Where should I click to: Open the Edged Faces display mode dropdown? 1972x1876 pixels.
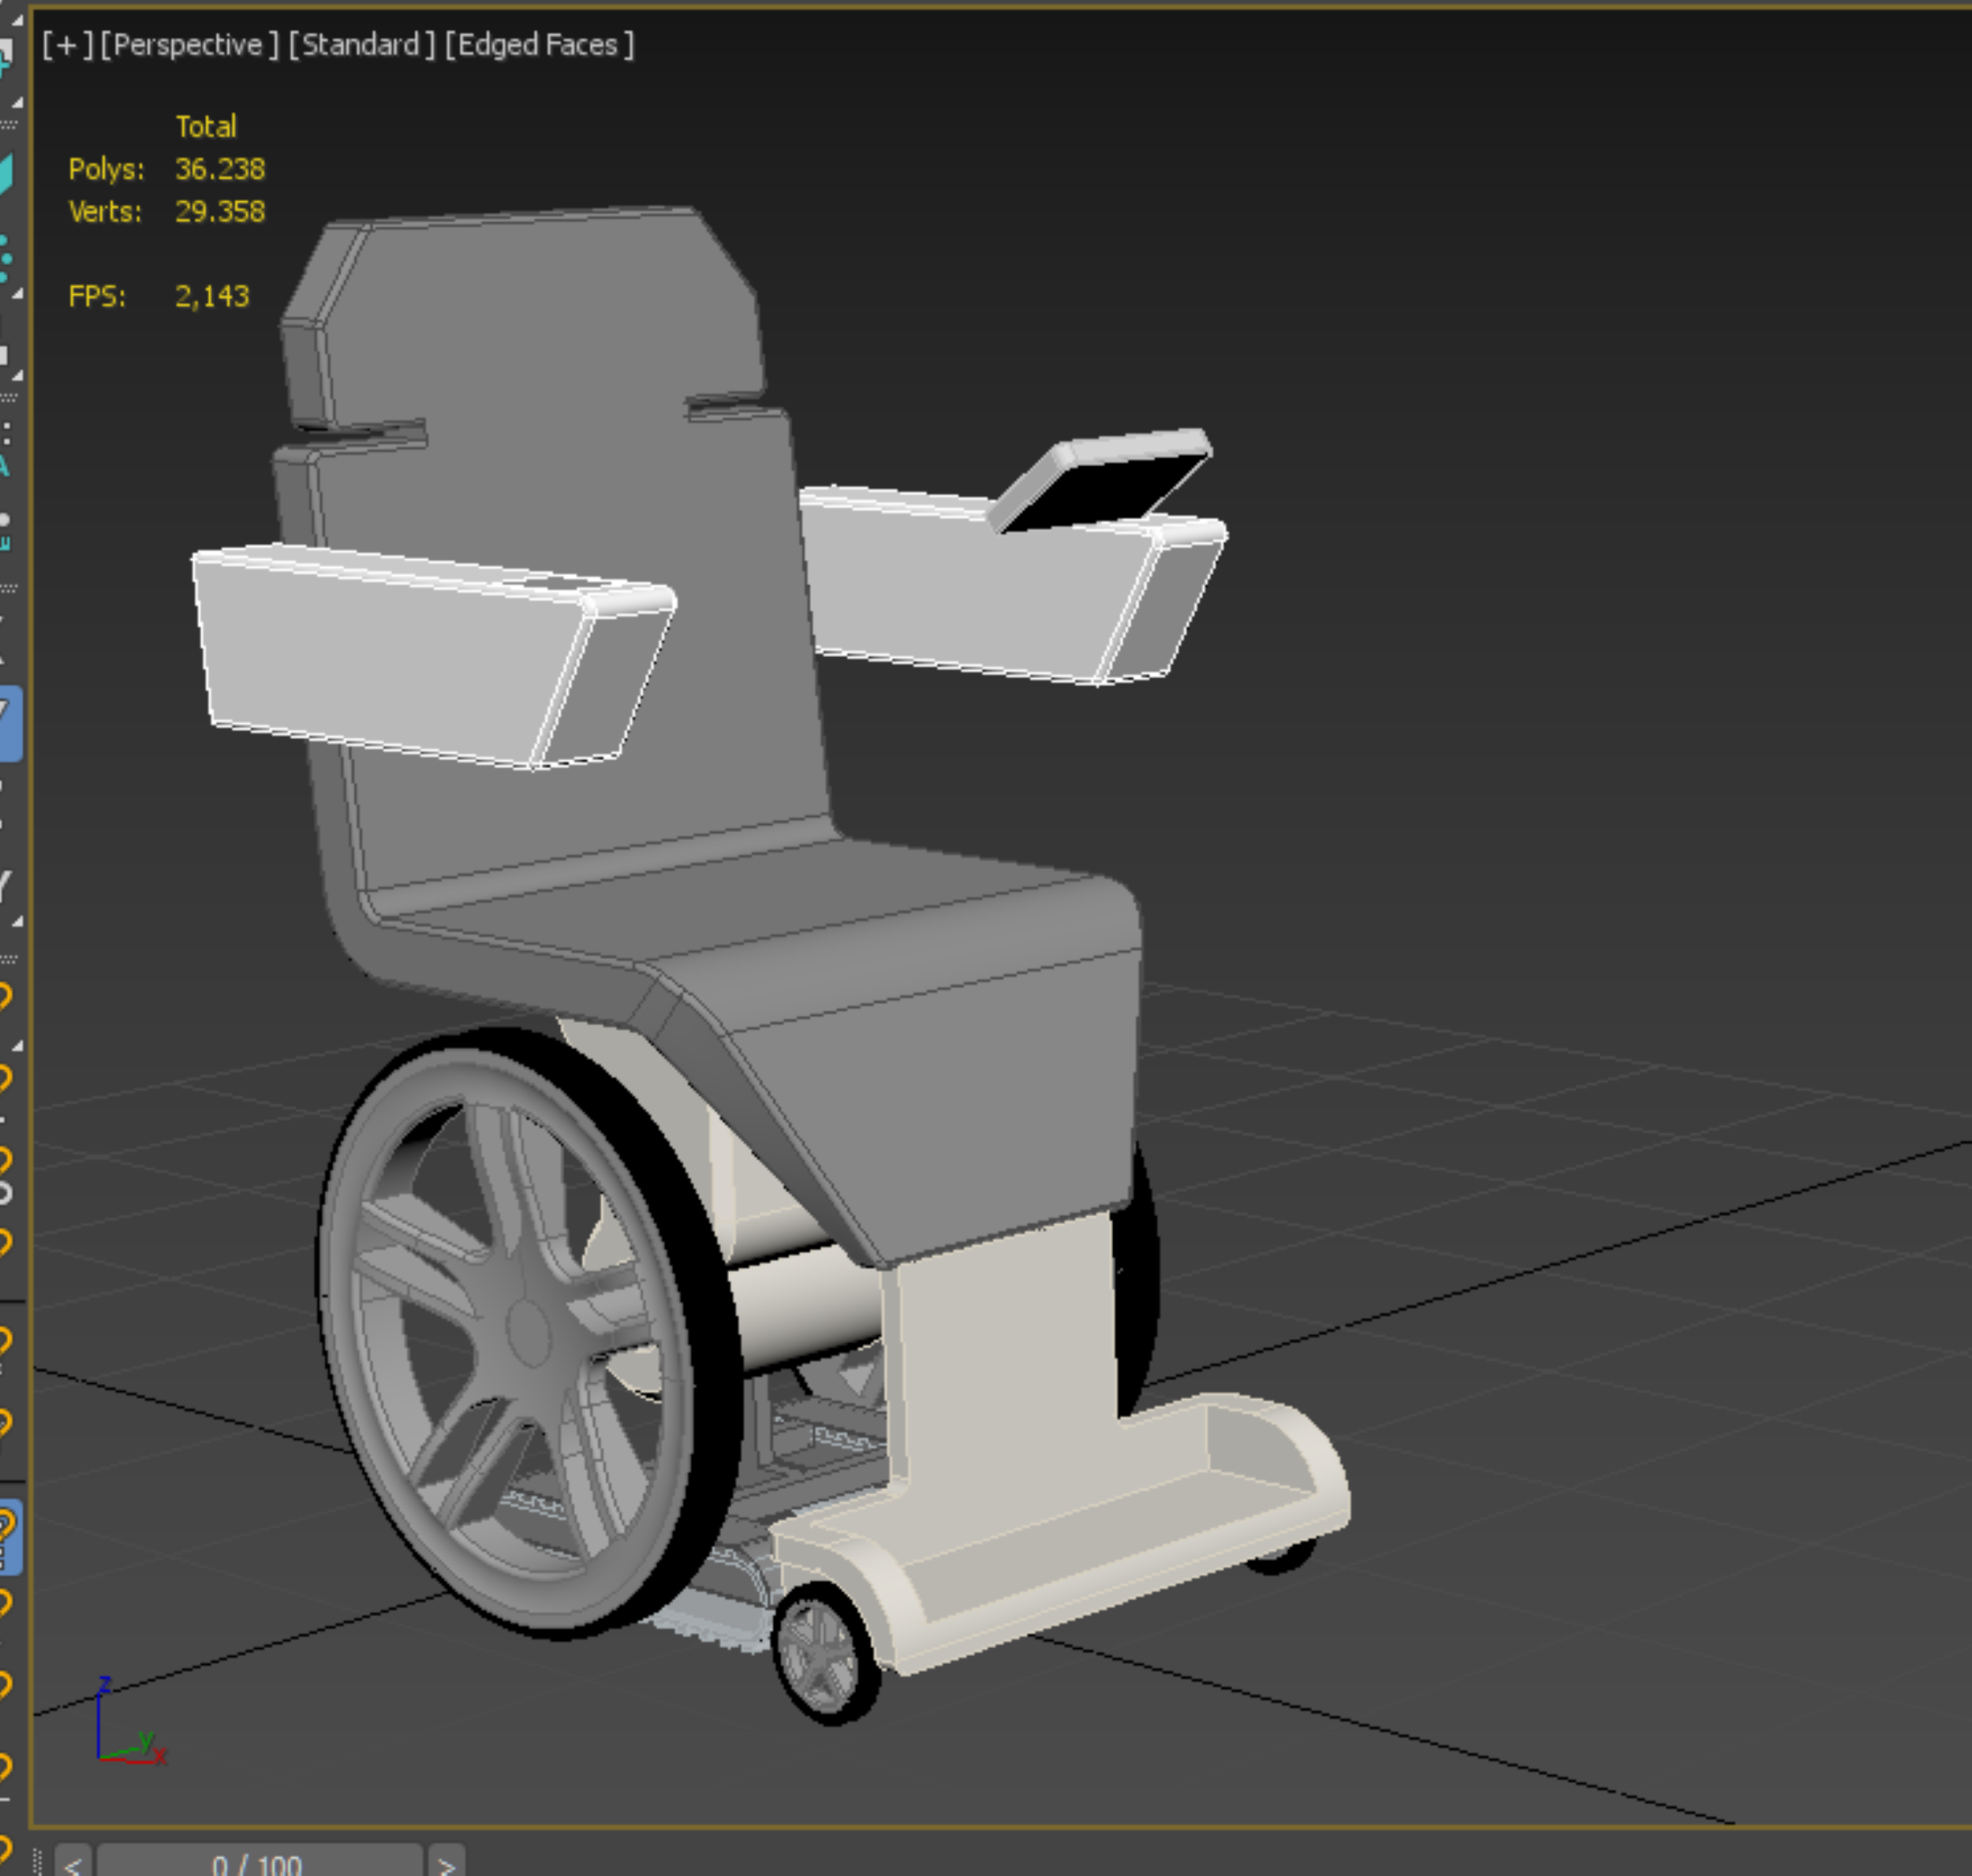(538, 45)
